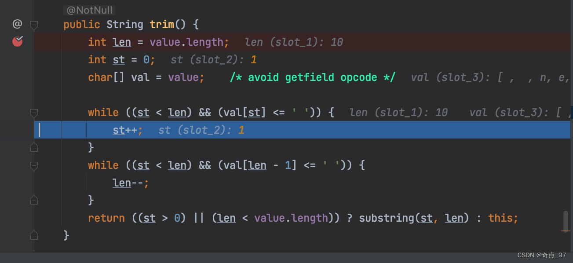The height and width of the screenshot is (263, 573).
Task: Click the fold-end marker at second while closing brace
Action: [x=34, y=200]
